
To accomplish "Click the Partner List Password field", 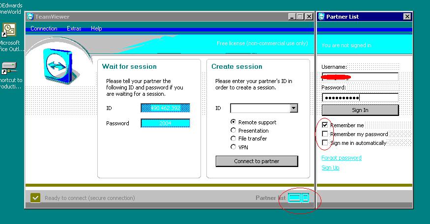I will 360,97.
